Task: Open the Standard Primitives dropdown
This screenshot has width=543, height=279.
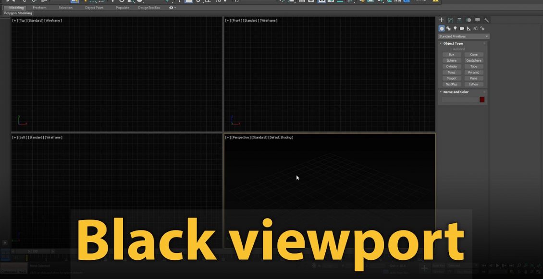Action: (463, 37)
